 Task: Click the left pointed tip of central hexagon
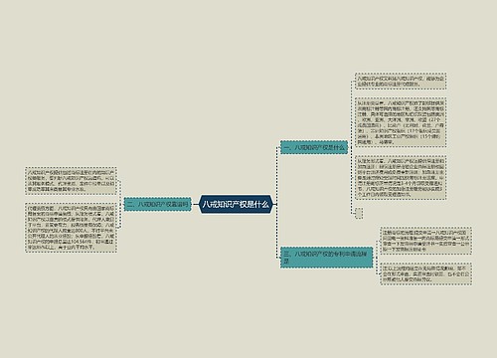tap(200, 204)
